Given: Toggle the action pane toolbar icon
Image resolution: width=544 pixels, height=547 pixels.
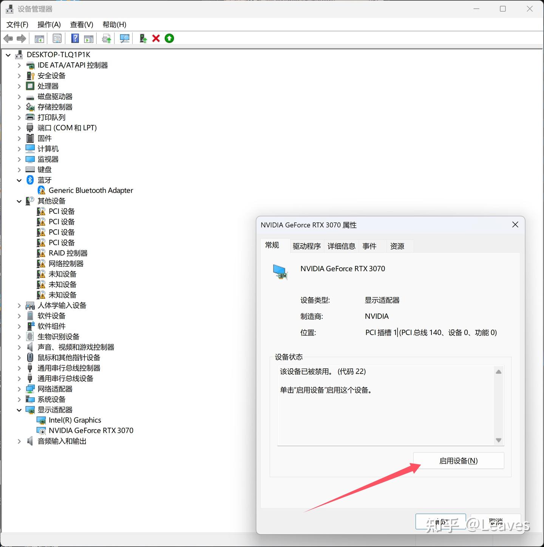Looking at the screenshot, I should [x=89, y=39].
